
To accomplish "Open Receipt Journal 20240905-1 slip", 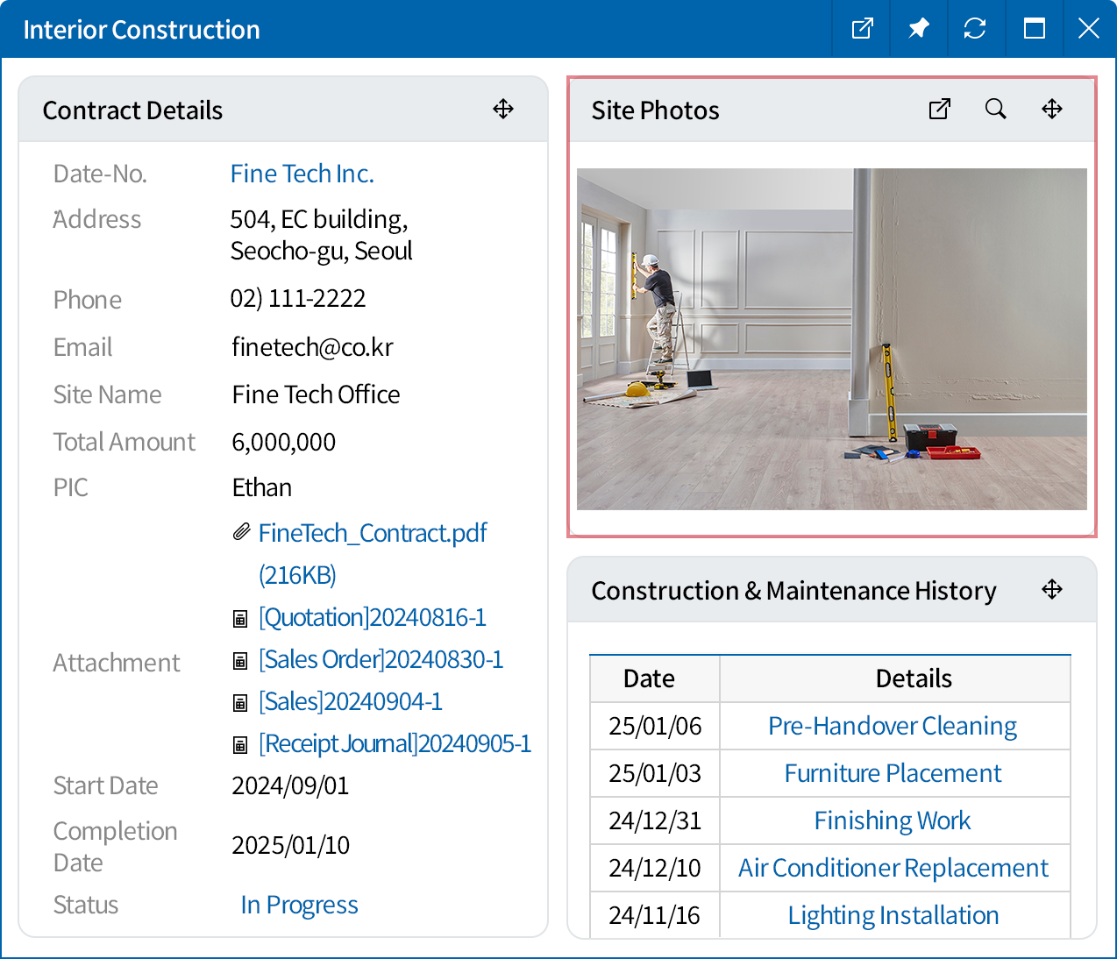I will pos(395,743).
